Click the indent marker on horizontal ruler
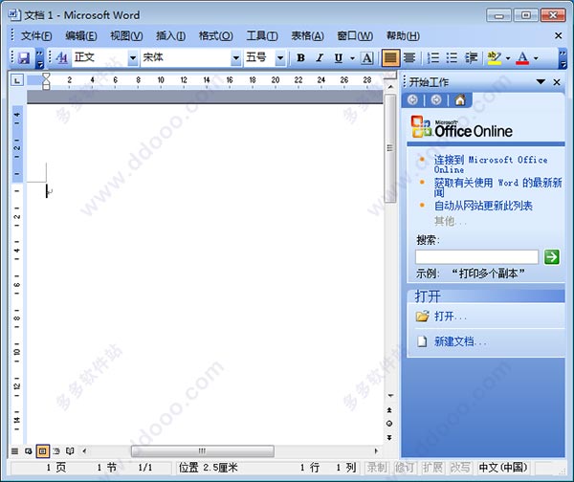The height and width of the screenshot is (482, 574). (46, 81)
